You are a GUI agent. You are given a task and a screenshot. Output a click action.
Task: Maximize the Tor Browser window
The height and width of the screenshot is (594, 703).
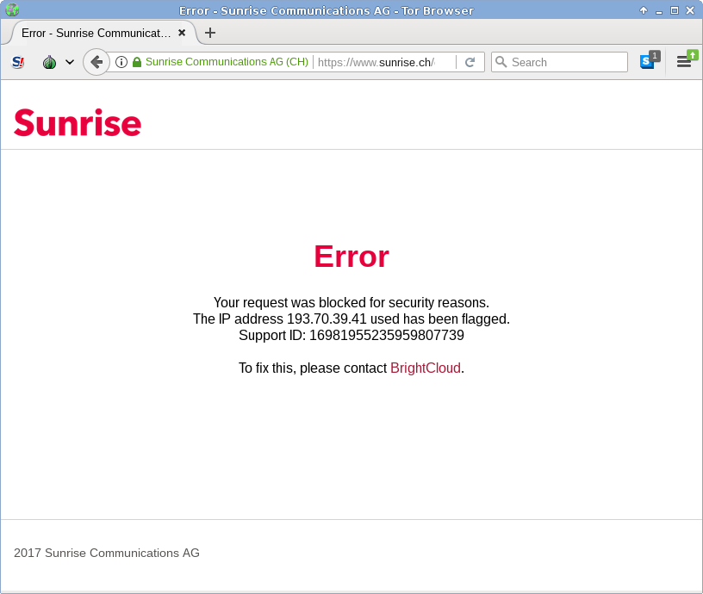[675, 10]
